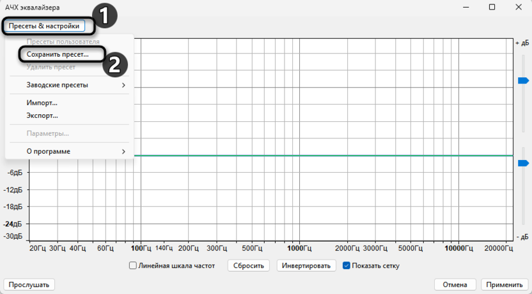This screenshot has height=294, width=532.
Task: Click the 500Гц frequency label
Action: pos(252,248)
